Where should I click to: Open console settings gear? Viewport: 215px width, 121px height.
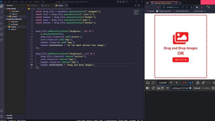pos(213,88)
